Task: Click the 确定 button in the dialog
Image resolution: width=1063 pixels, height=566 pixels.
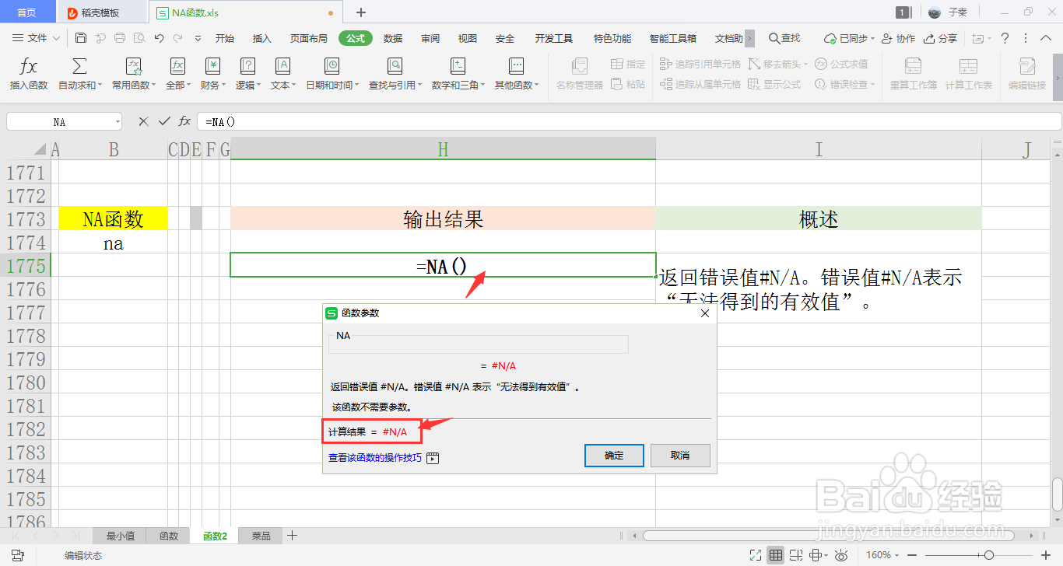Action: [614, 456]
